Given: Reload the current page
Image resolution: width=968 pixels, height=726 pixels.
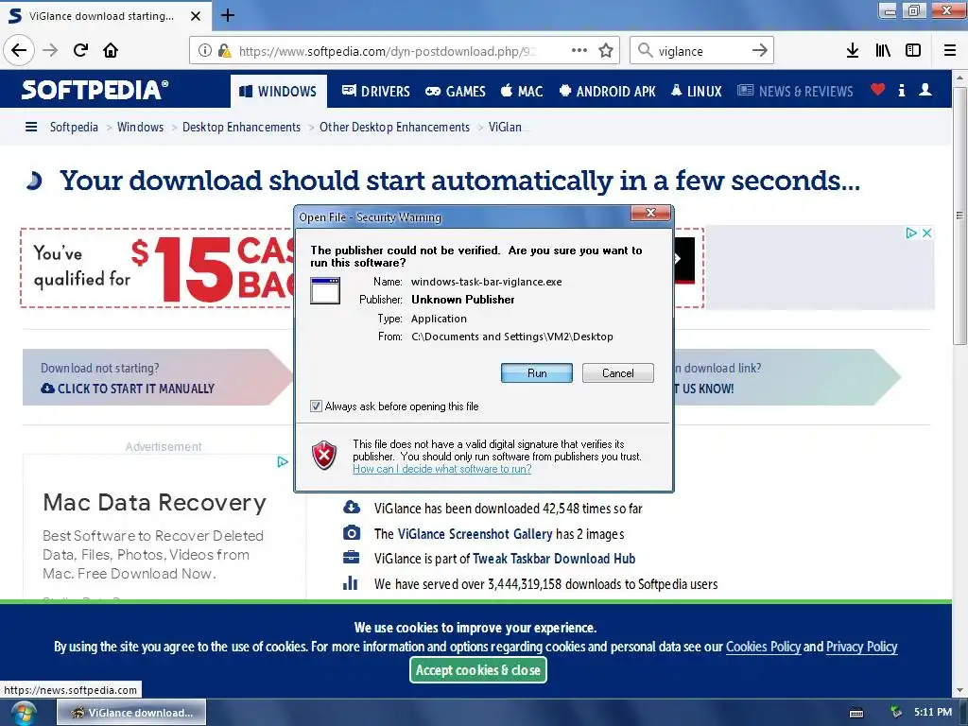Looking at the screenshot, I should (80, 50).
